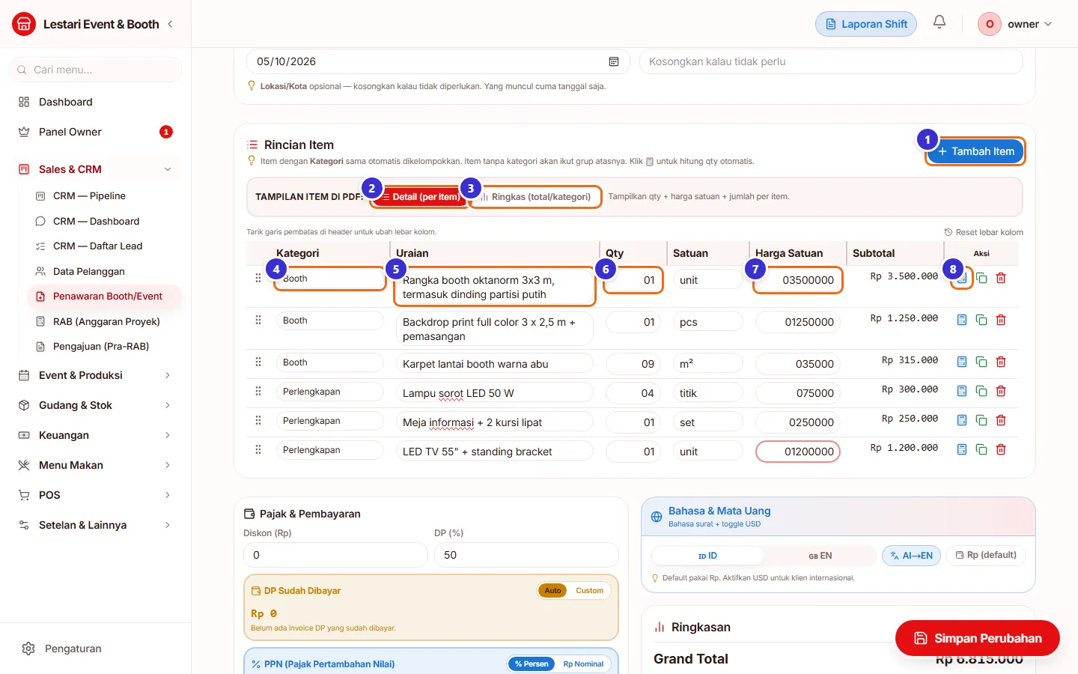Open qty calculator for Karpet lantai row
This screenshot has width=1078, height=674.
pyautogui.click(x=962, y=362)
